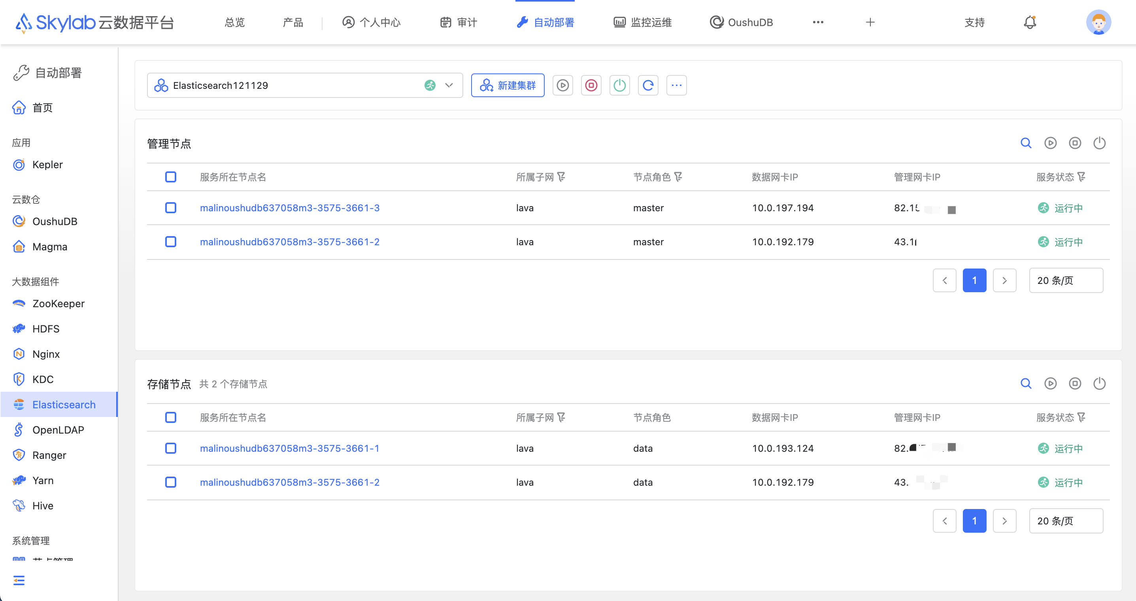This screenshot has width=1136, height=601.
Task: Start selected nodes in 管理节点
Action: (x=1051, y=143)
